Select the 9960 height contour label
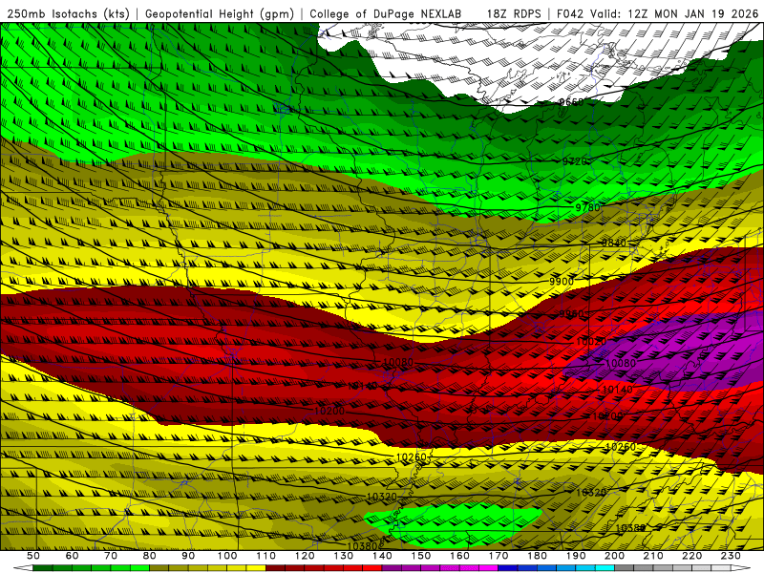764x573 pixels. (571, 314)
